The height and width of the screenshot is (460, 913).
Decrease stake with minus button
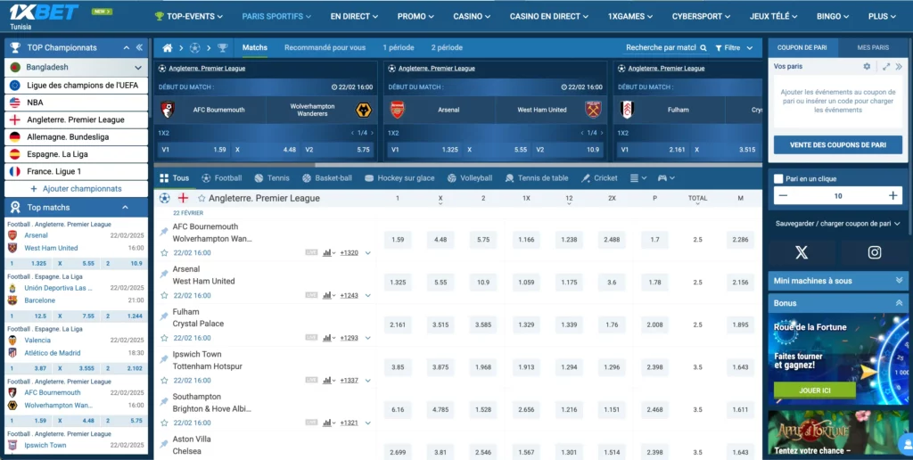tap(783, 195)
